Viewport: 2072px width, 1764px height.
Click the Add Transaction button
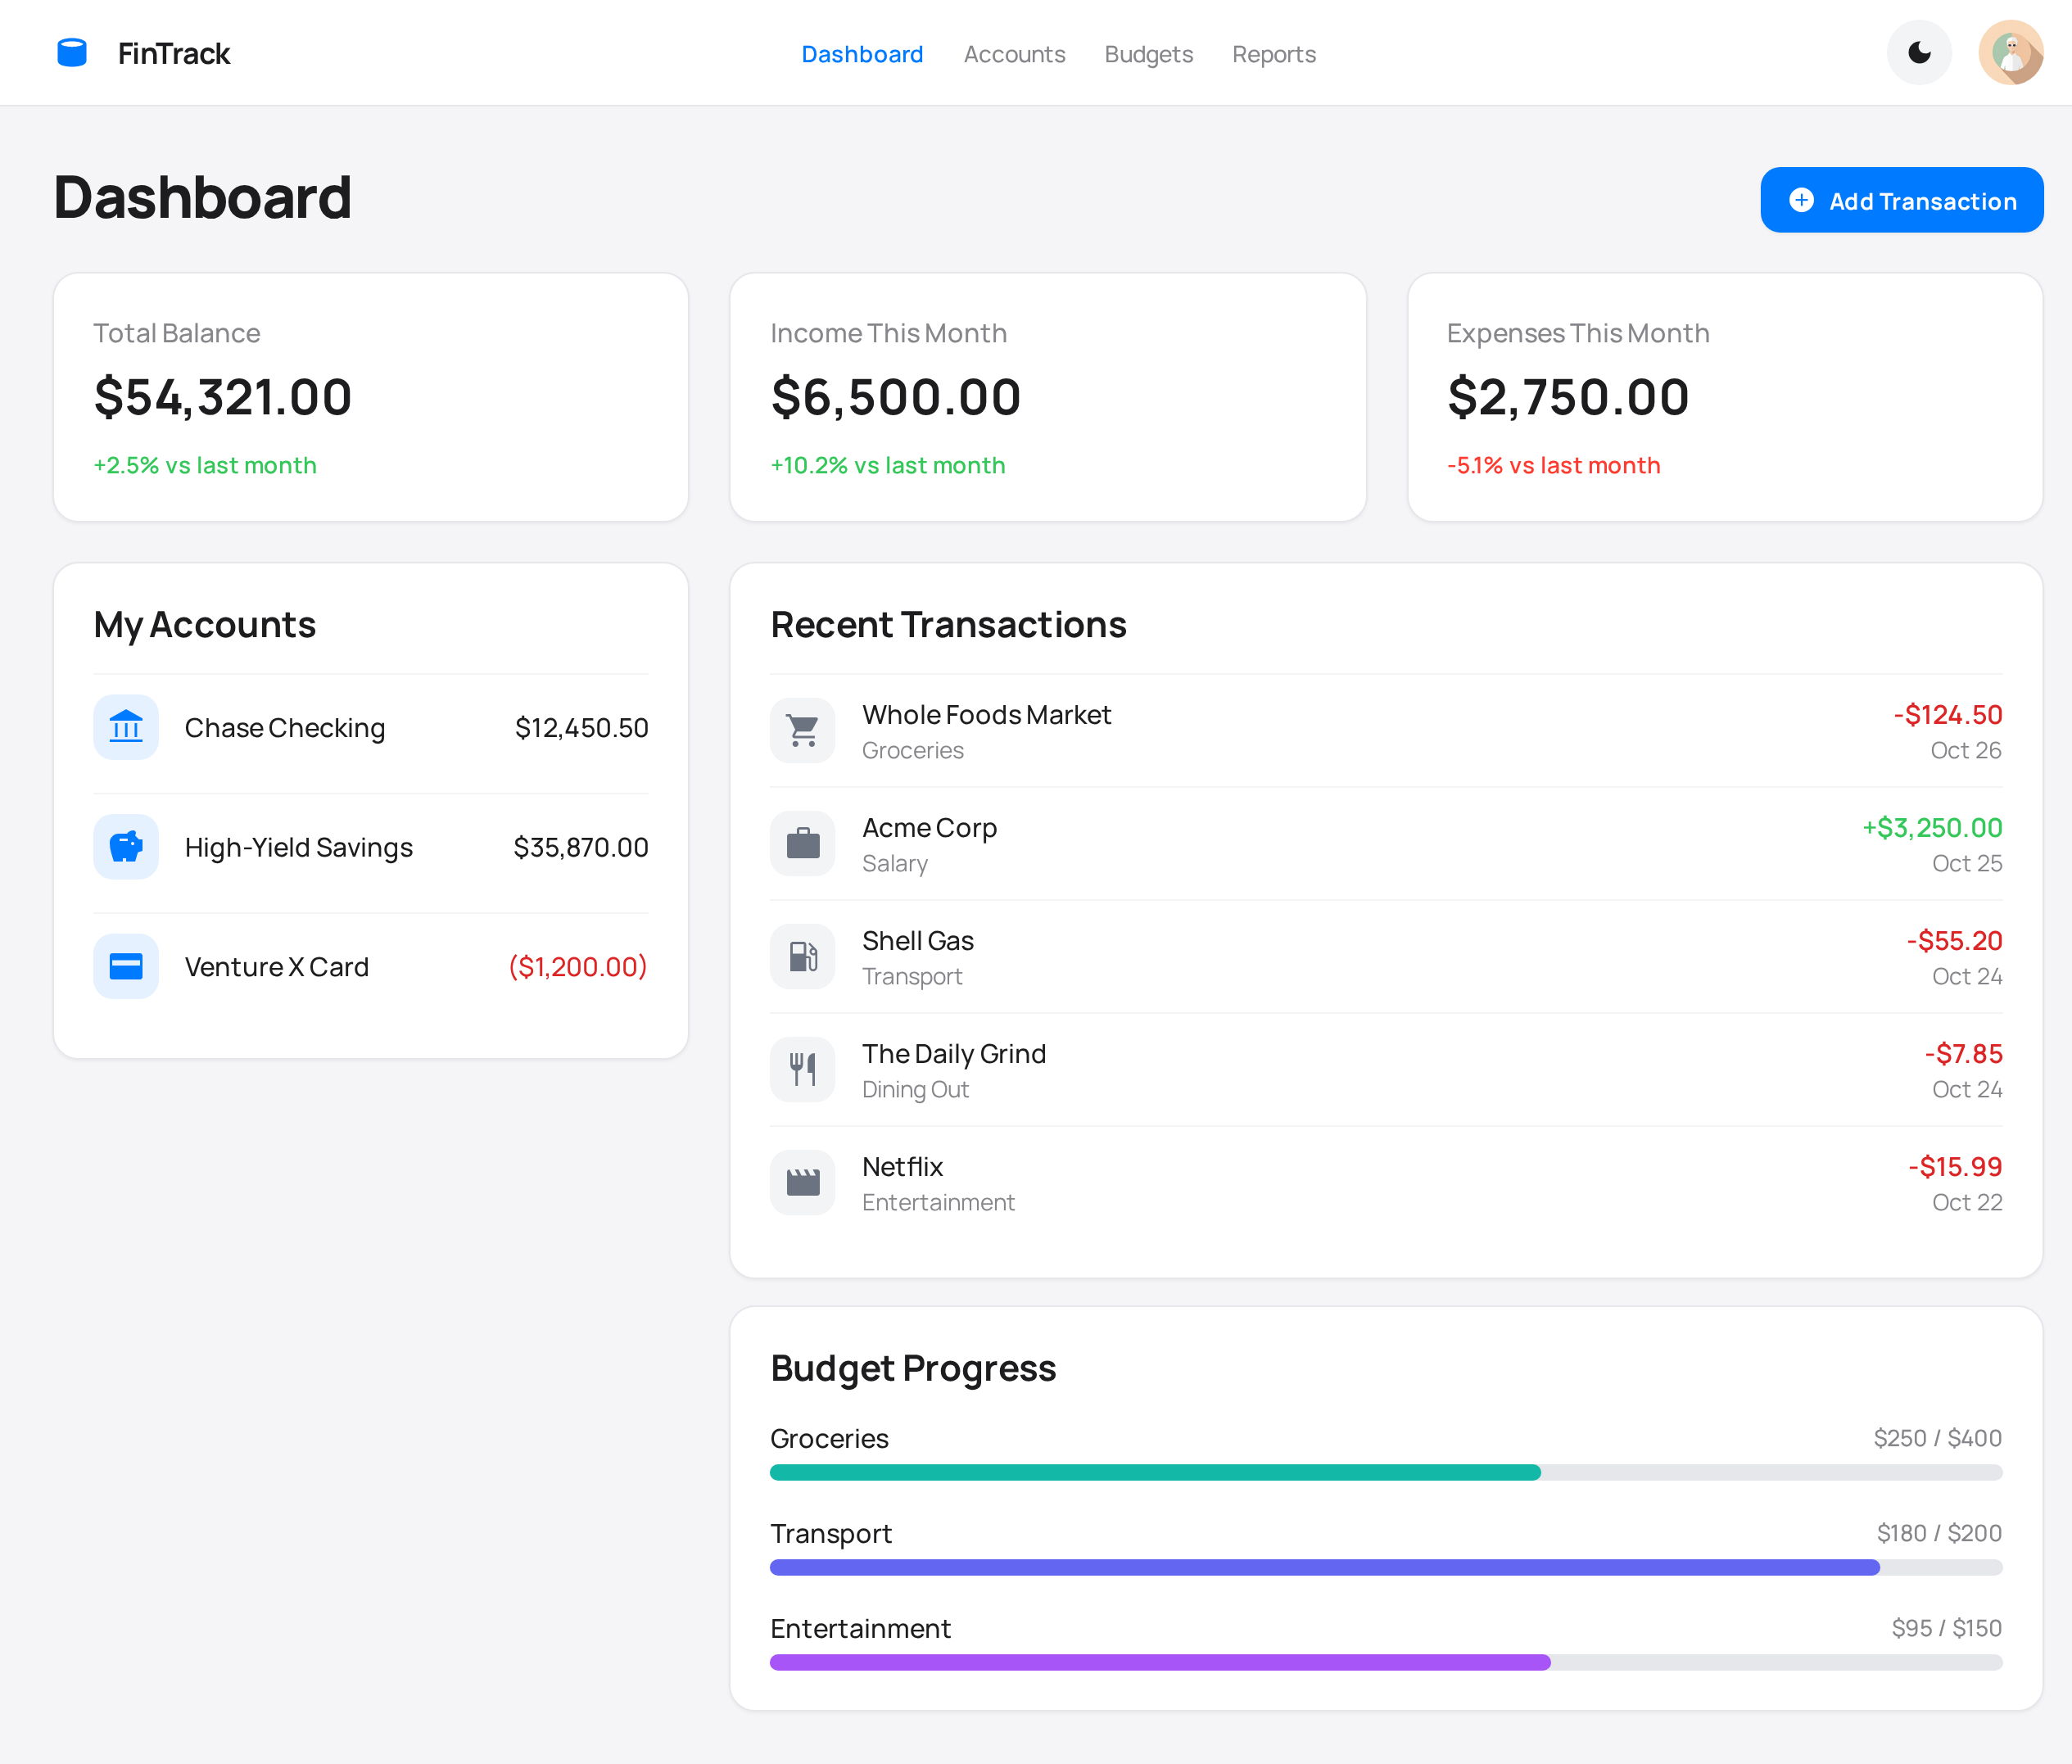tap(1902, 200)
